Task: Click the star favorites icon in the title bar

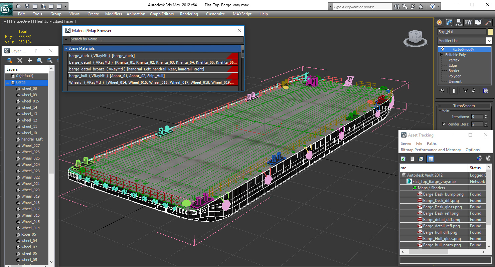Action: point(421,6)
